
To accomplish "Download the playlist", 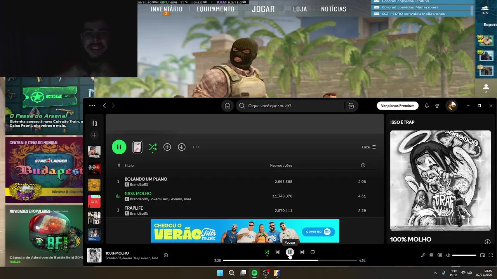I will 181,147.
